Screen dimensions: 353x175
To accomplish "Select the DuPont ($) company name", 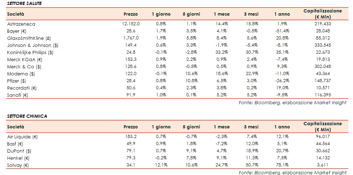I will [19, 151].
